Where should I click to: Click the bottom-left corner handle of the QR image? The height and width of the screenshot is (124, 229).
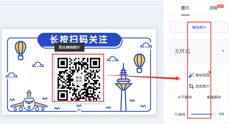click(54, 104)
